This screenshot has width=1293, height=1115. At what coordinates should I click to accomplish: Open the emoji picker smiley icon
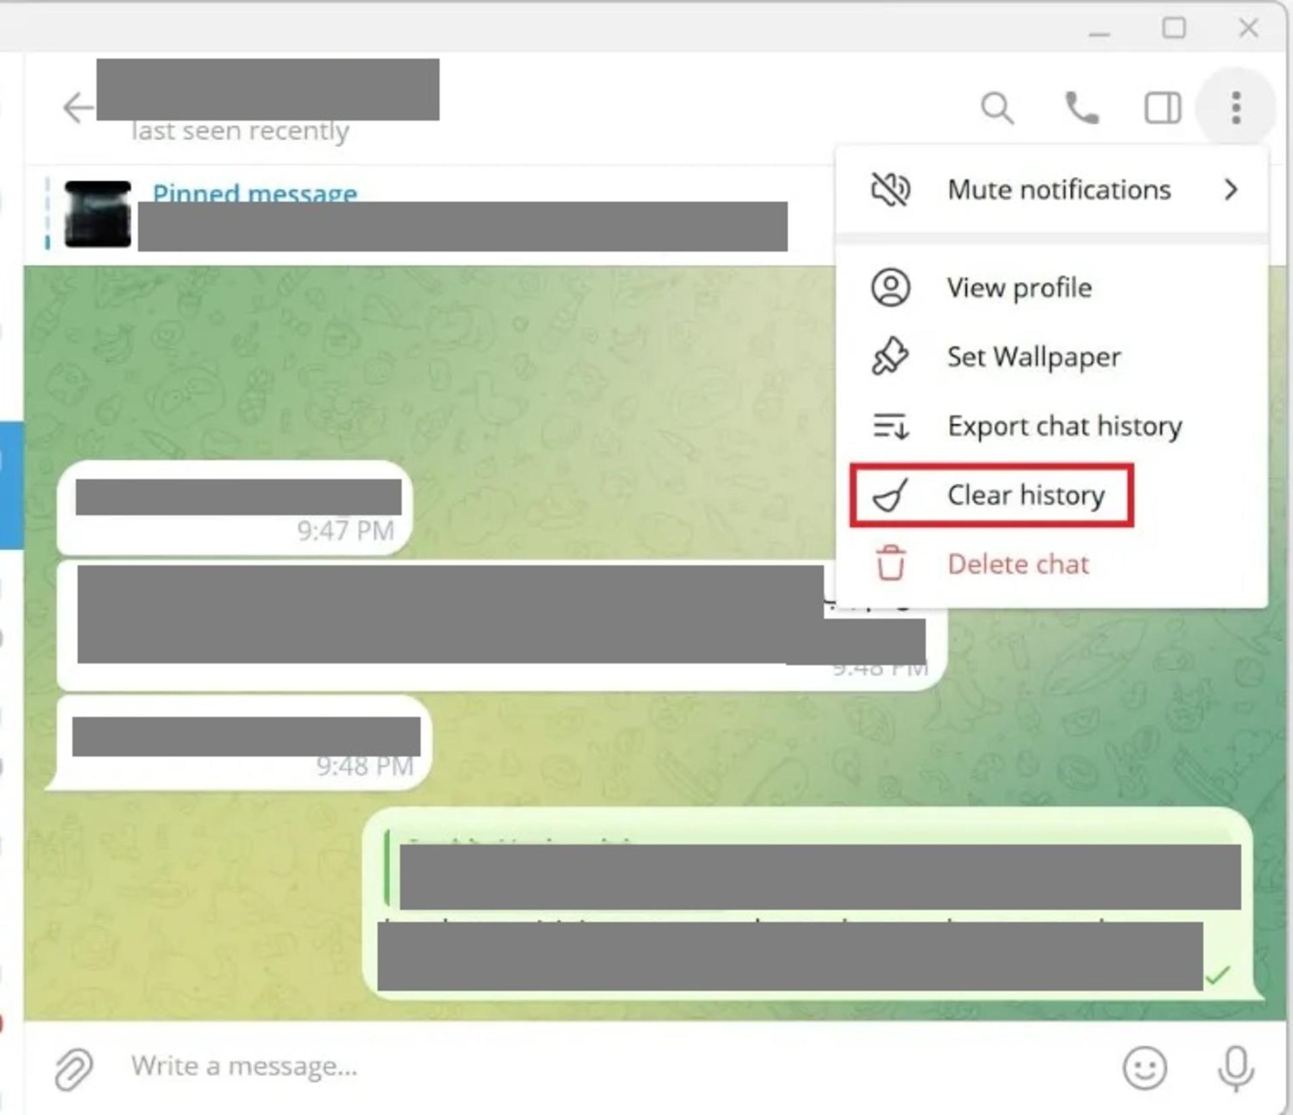[x=1144, y=1068]
